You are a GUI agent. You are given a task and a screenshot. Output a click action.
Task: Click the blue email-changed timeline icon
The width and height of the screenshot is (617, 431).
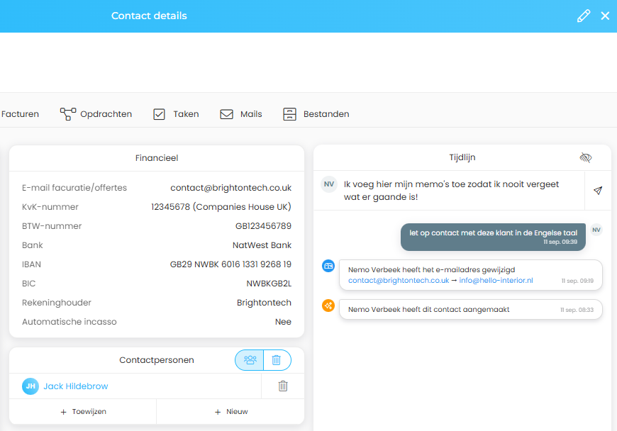point(328,266)
